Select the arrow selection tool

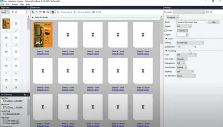tap(33, 12)
